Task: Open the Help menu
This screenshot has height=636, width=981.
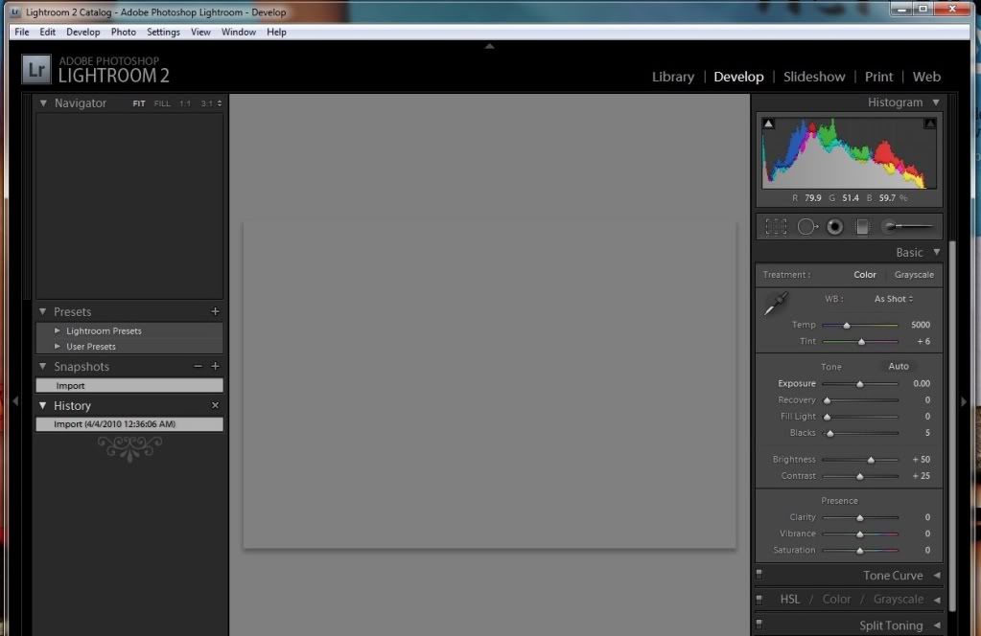Action: (276, 32)
